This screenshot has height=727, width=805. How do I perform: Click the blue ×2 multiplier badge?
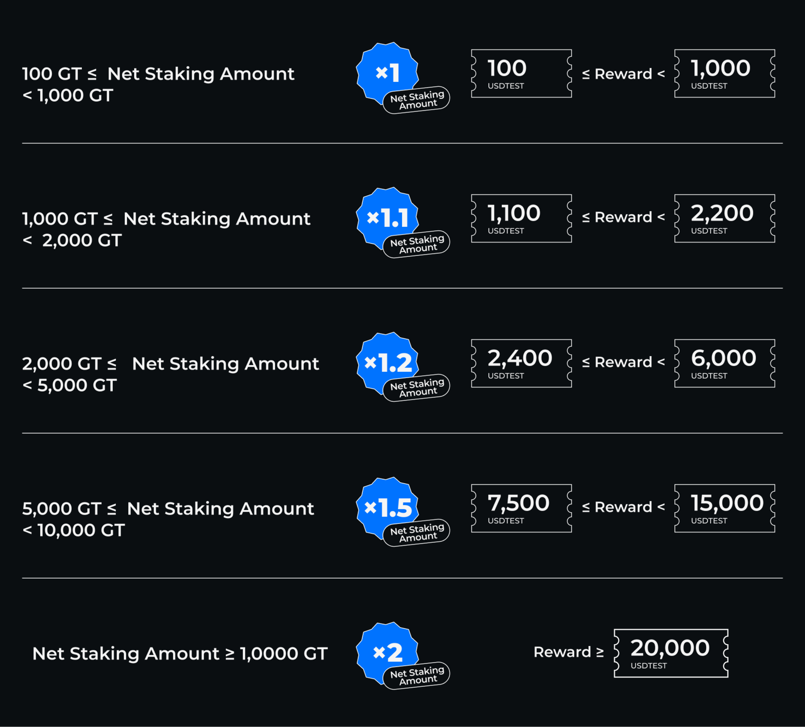[387, 652]
